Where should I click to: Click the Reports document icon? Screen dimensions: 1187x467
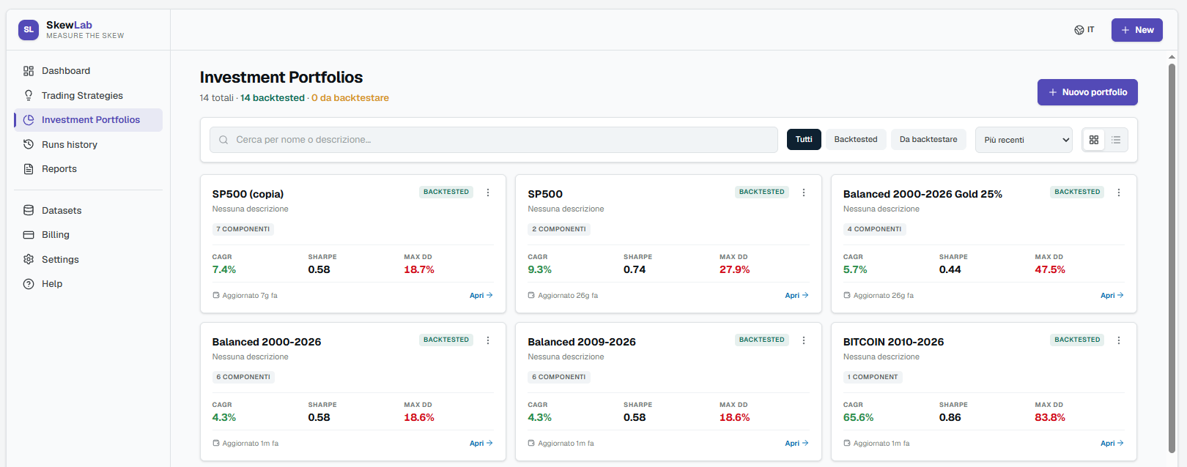(x=29, y=169)
